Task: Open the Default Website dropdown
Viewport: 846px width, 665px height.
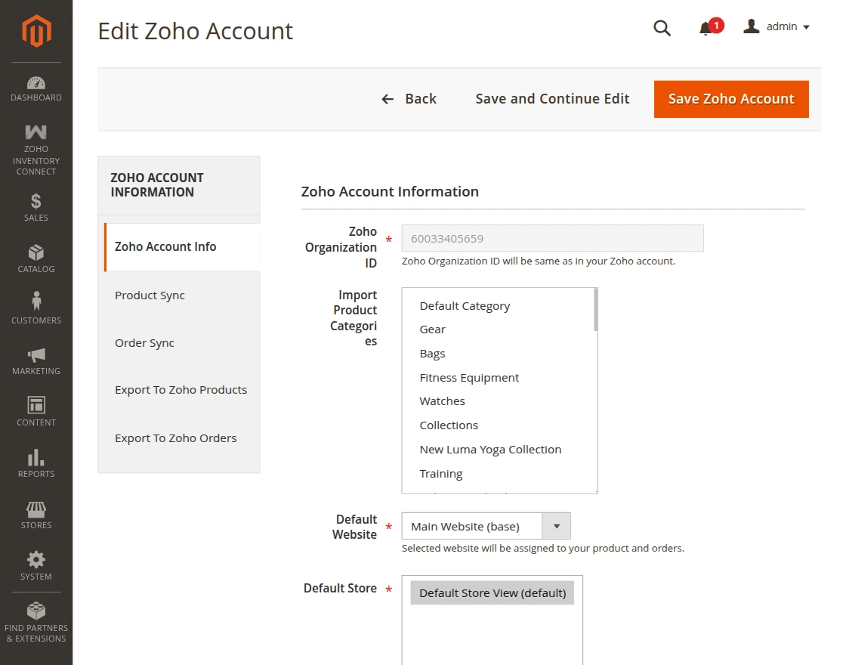Action: (557, 526)
